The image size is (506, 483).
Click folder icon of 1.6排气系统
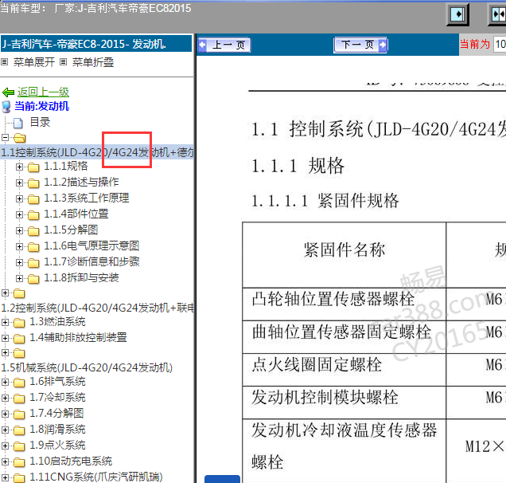(19, 382)
